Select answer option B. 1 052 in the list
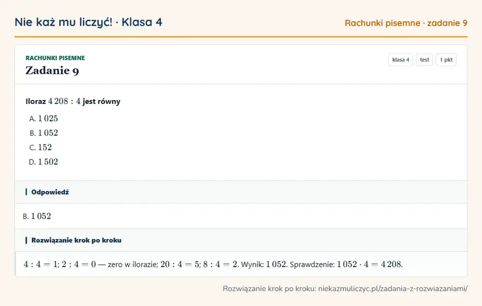The height and width of the screenshot is (306, 482). coord(44,133)
